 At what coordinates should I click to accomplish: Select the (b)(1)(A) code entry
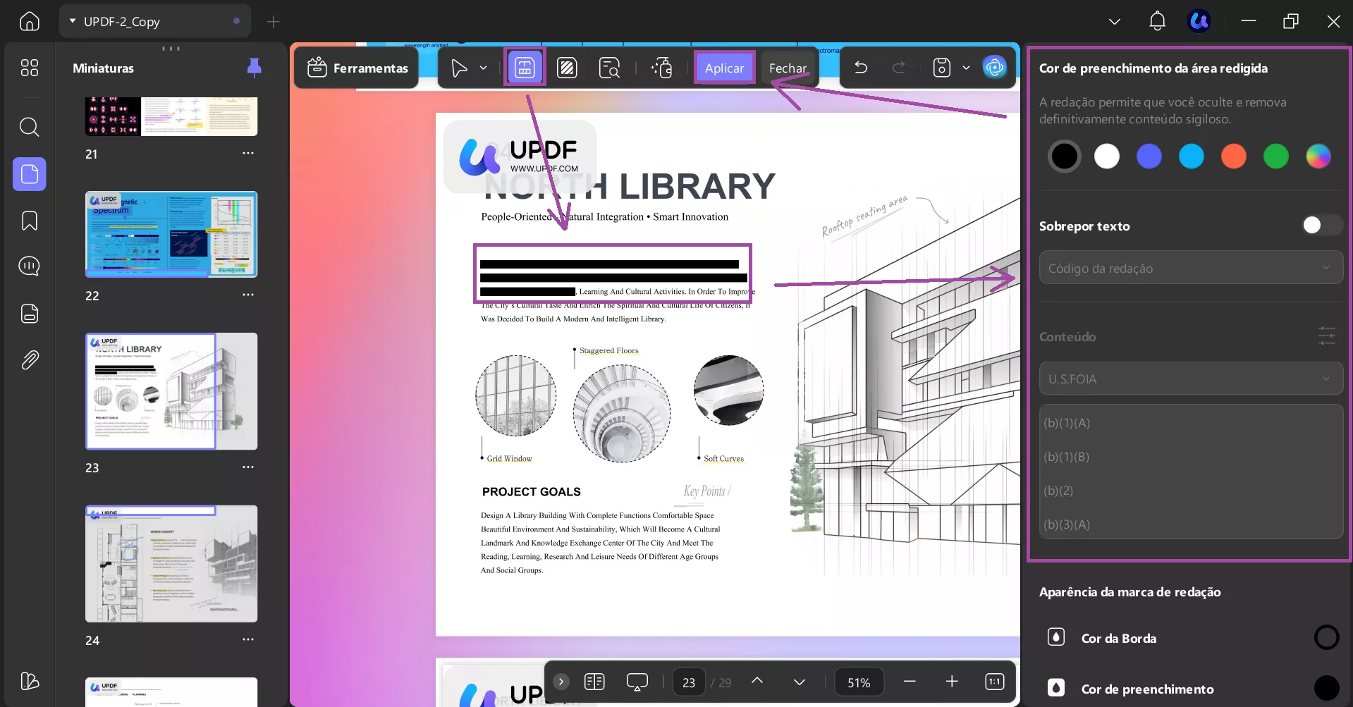pos(1191,423)
